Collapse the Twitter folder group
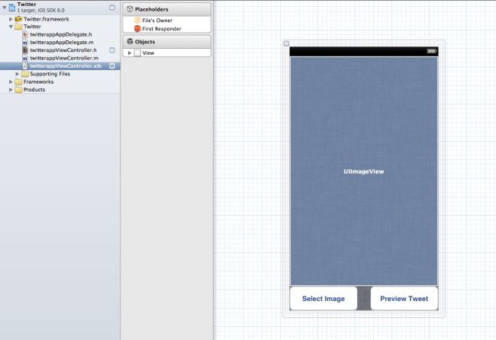 coord(11,27)
